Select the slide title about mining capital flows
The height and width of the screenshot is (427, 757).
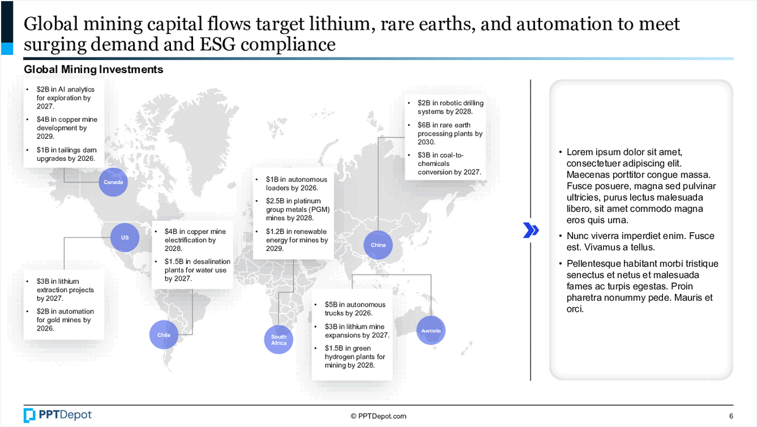click(351, 34)
